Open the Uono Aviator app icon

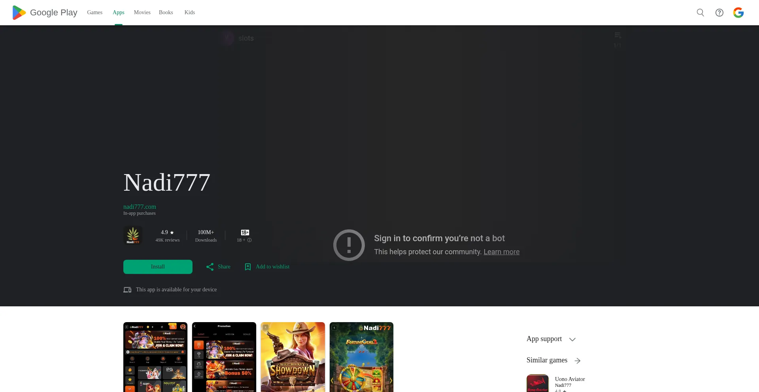click(x=537, y=383)
